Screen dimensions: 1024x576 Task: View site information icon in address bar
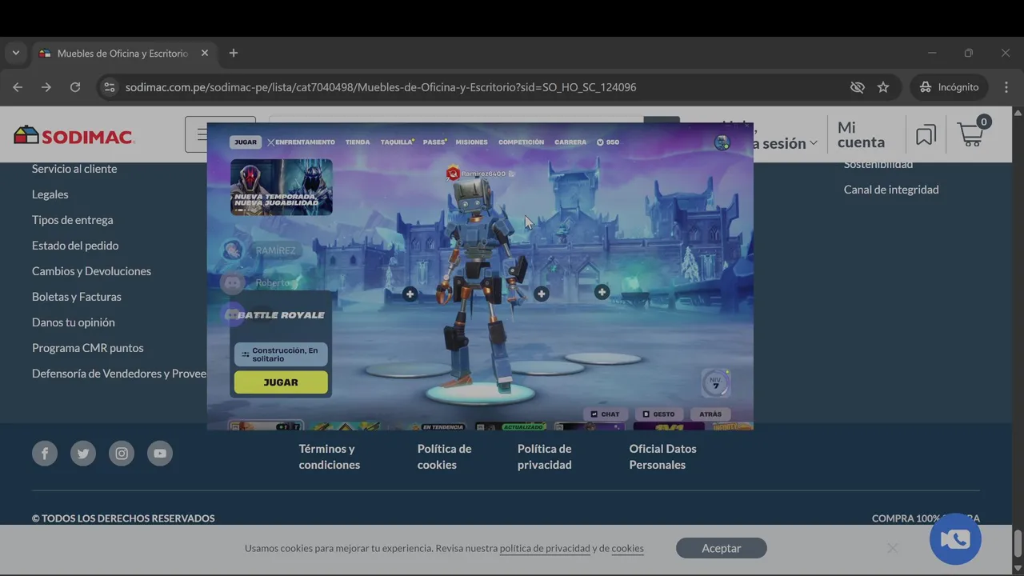110,87
